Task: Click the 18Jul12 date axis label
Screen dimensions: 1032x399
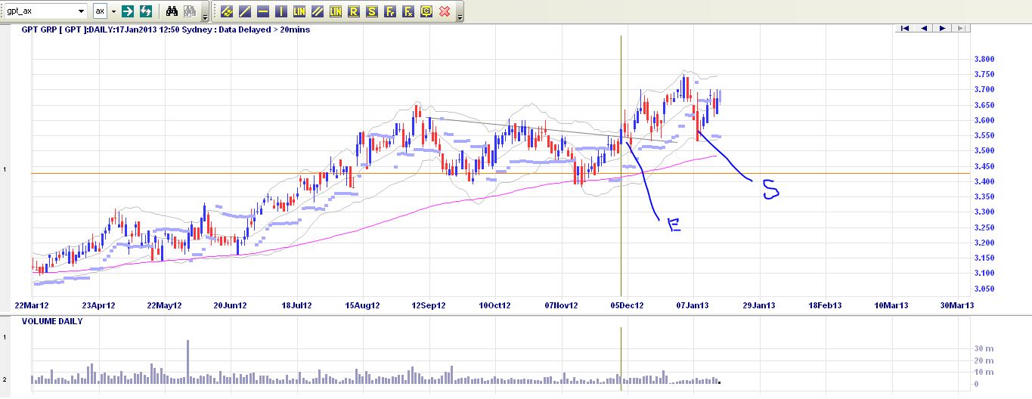Action: (297, 306)
